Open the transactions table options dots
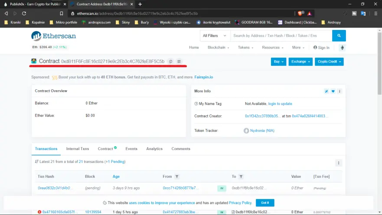The image size is (382, 215). (x=338, y=163)
